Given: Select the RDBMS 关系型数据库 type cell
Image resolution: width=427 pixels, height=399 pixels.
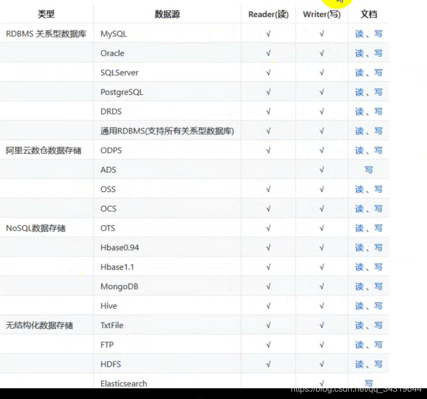Looking at the screenshot, I should pos(46,34).
